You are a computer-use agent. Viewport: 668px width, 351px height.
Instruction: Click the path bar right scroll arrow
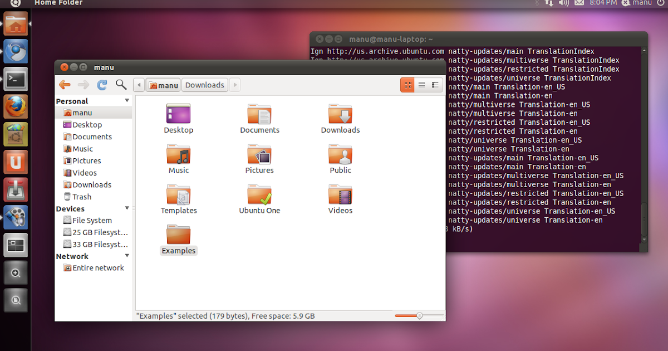(234, 85)
